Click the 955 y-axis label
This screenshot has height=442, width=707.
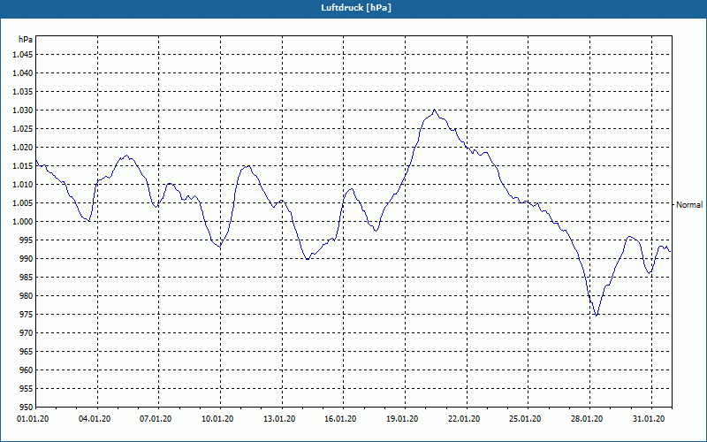pyautogui.click(x=27, y=388)
